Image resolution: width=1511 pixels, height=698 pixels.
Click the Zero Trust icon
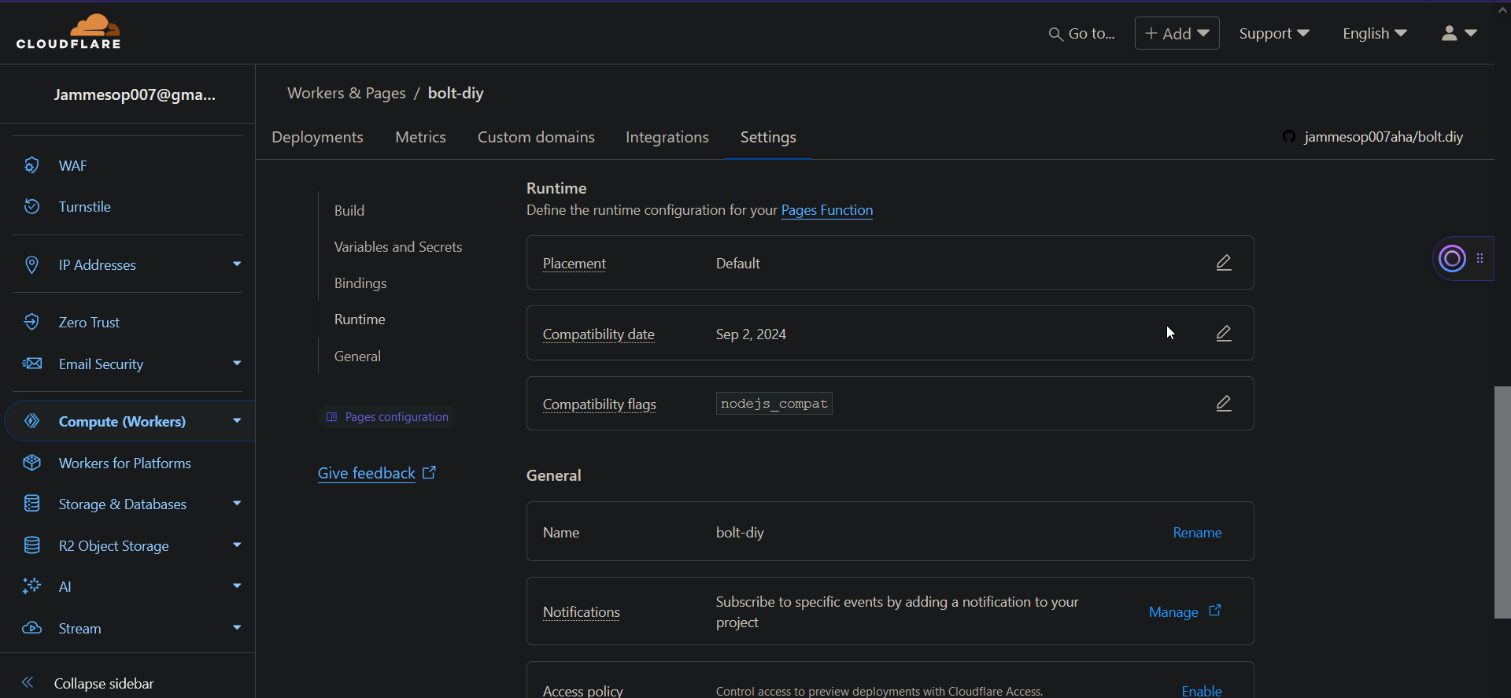pos(31,322)
